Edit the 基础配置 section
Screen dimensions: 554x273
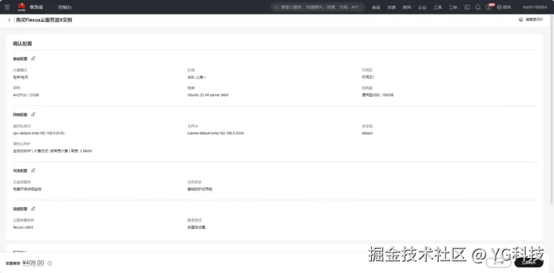[33, 58]
